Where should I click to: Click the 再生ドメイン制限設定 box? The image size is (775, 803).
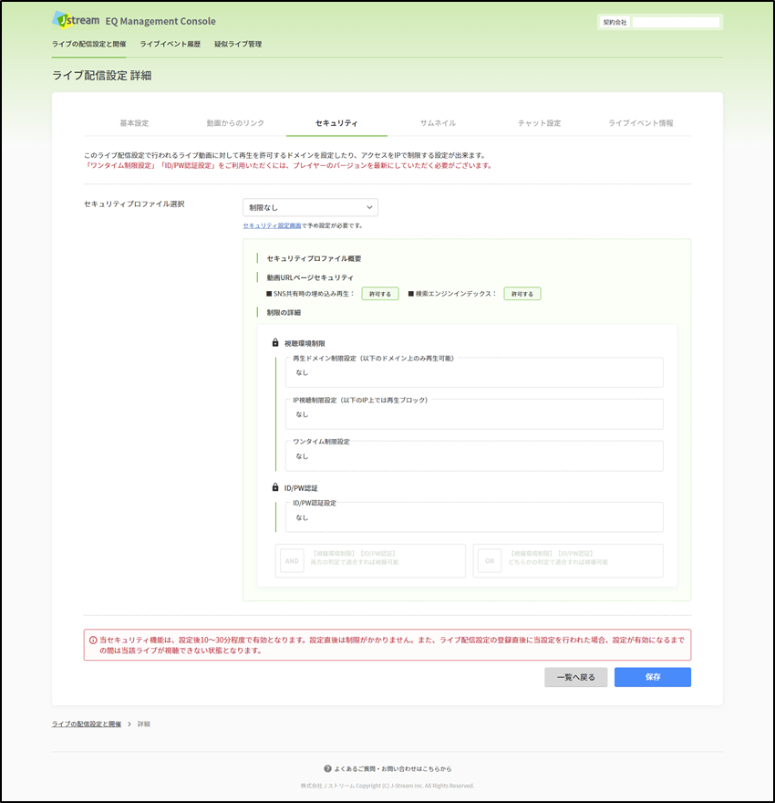pos(474,372)
